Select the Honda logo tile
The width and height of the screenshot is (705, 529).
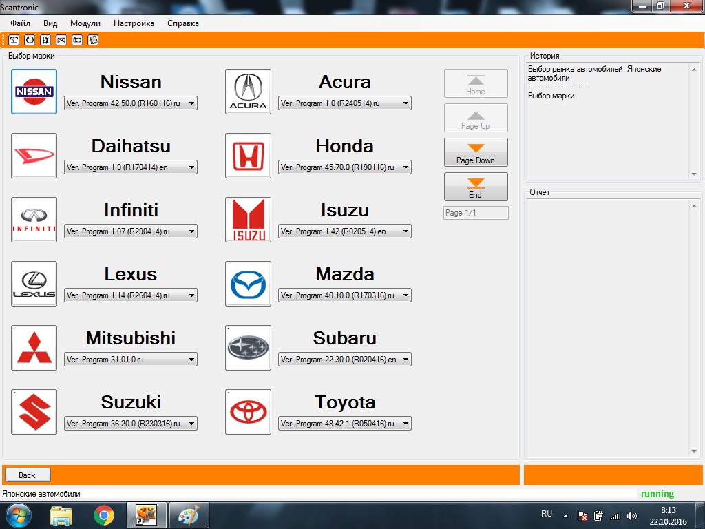tap(248, 156)
